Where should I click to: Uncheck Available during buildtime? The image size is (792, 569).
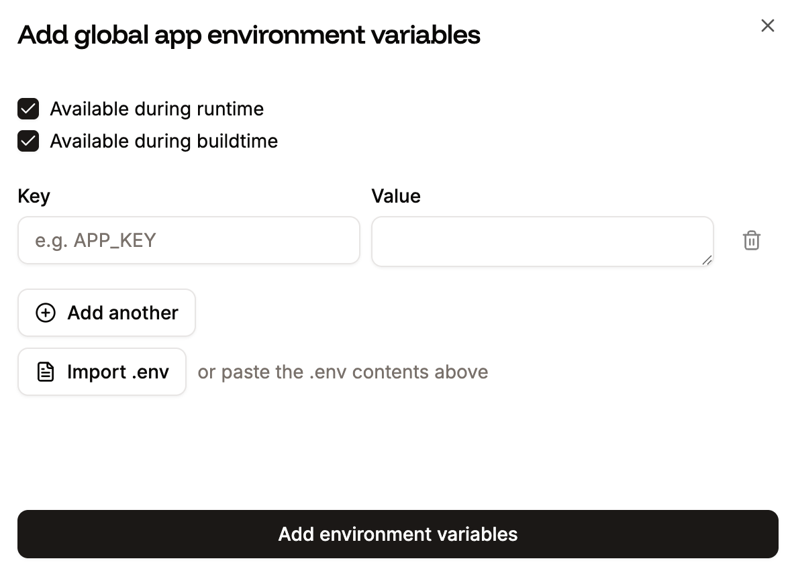(27, 141)
